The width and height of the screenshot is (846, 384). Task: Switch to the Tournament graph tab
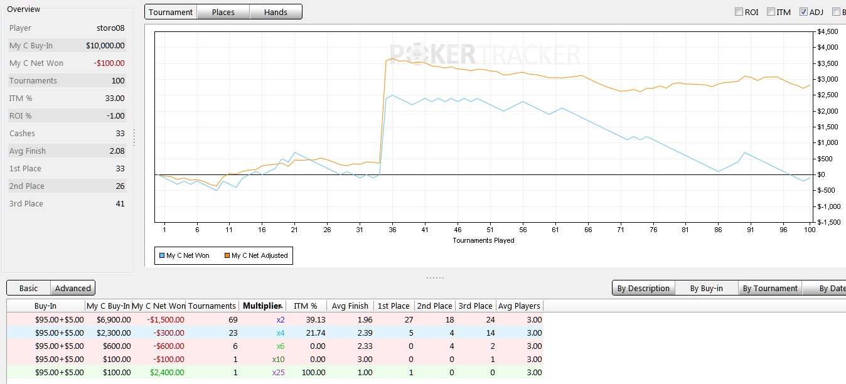pos(171,12)
